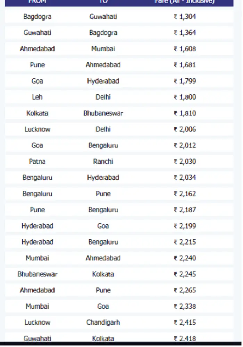This screenshot has width=243, height=347.
Task: Click the ₹ 1,799 Goa to Hyderabad fare
Action: [x=185, y=81]
